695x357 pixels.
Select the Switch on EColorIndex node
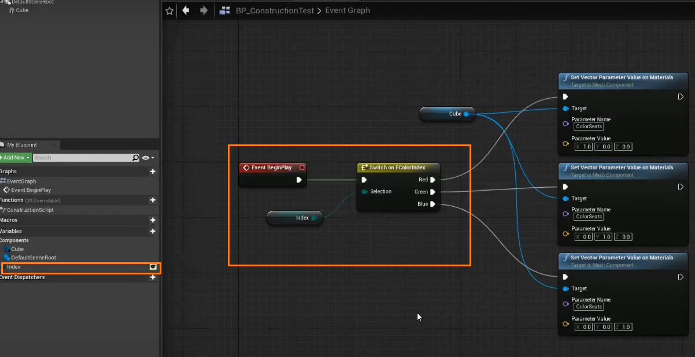click(398, 168)
